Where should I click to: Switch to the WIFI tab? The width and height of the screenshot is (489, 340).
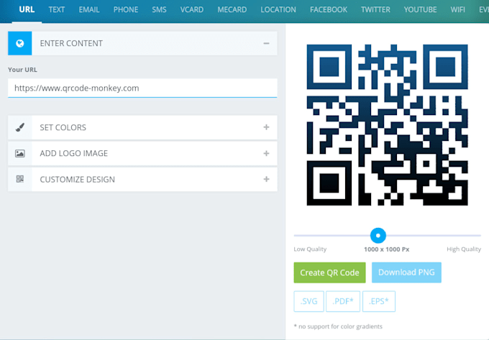tap(457, 9)
